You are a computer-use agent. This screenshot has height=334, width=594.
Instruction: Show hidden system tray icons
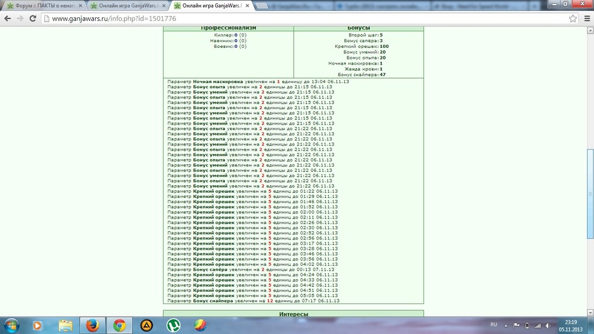click(x=506, y=325)
